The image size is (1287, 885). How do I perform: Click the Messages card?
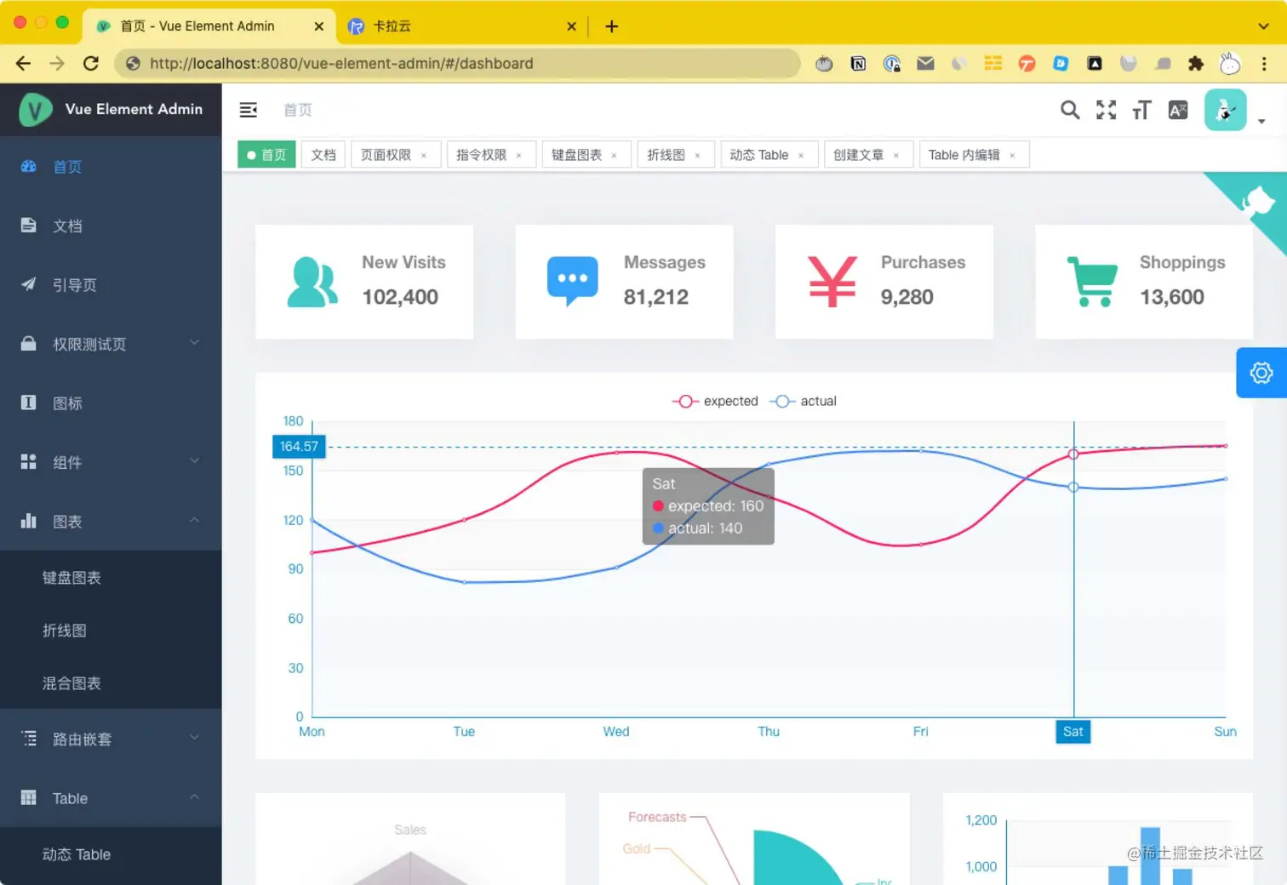click(624, 282)
